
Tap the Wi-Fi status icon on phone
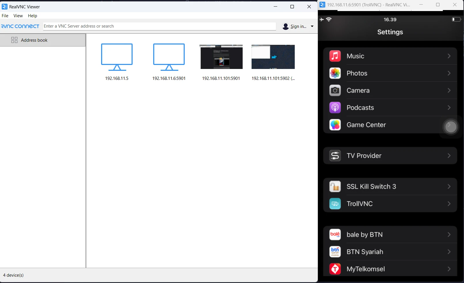pos(329,19)
